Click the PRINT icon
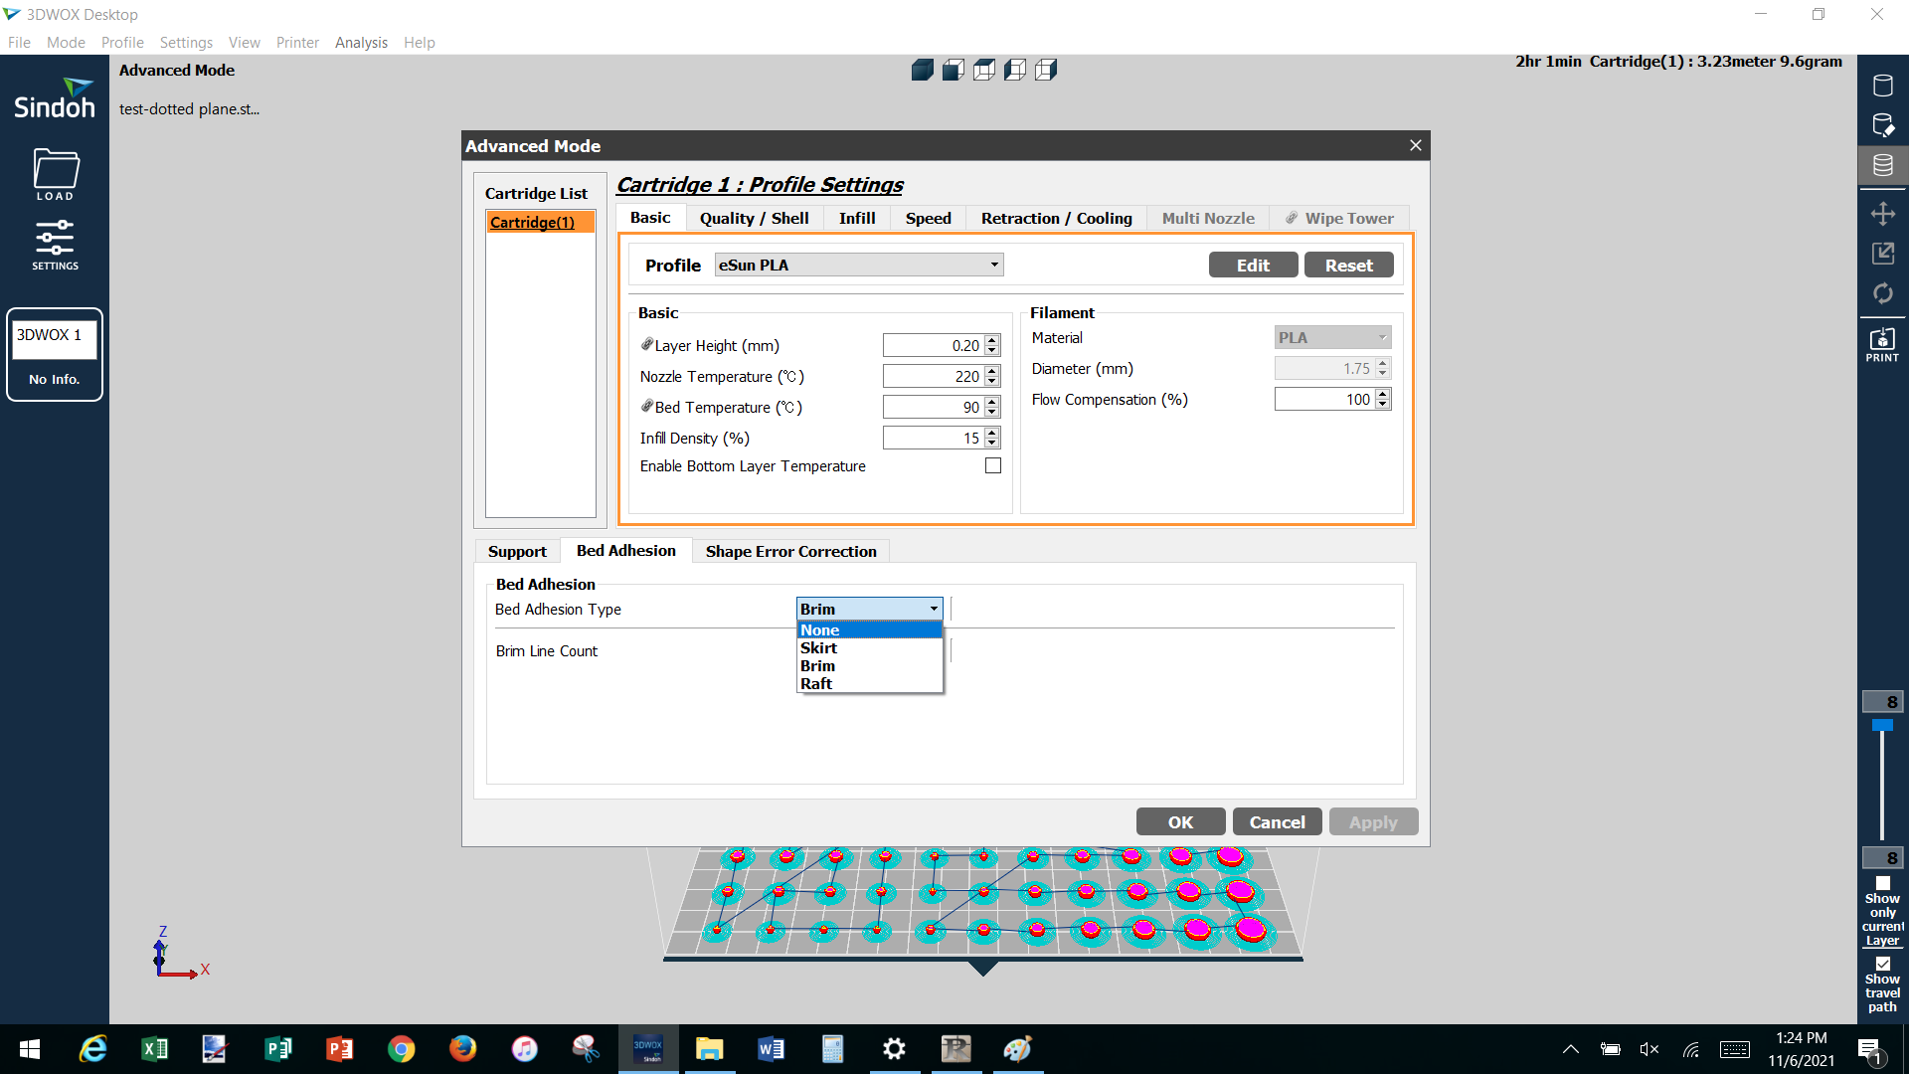 [1882, 344]
